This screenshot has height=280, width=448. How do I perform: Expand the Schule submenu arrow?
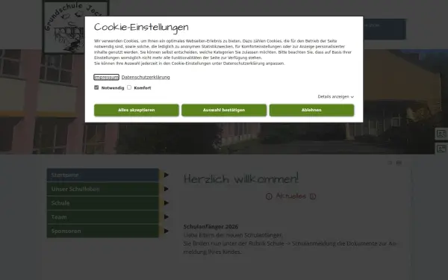[x=166, y=203]
